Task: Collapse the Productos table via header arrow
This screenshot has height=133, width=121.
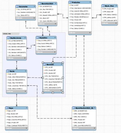Action: (90, 2)
